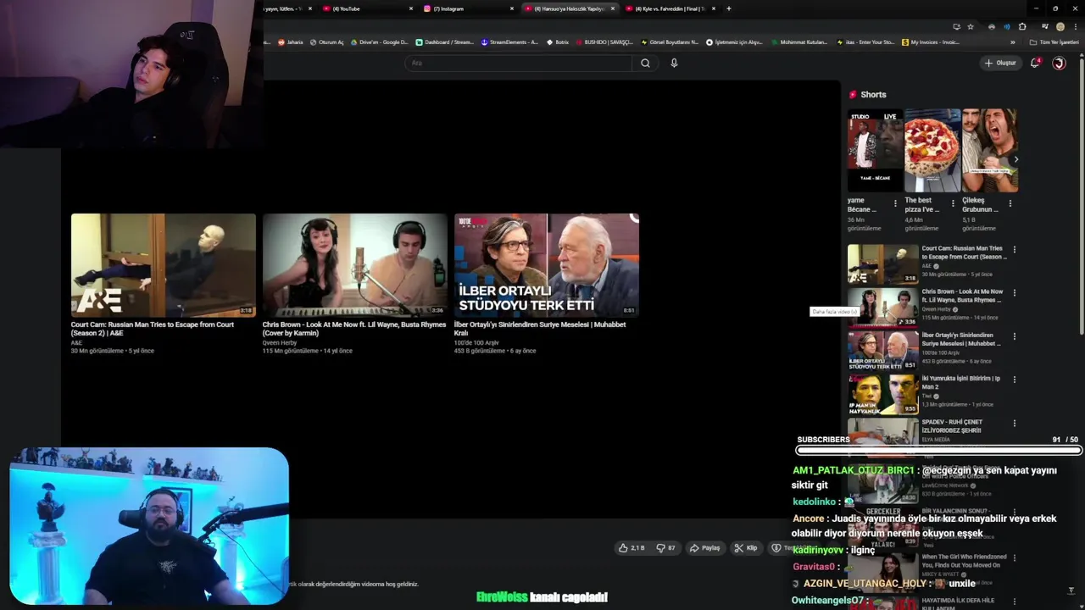This screenshot has width=1085, height=610.
Task: Dislike the video with thumbs down
Action: click(666, 548)
